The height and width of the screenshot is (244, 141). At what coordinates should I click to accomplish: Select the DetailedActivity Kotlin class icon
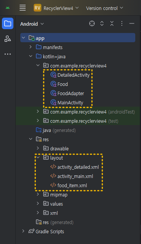pyautogui.click(x=53, y=75)
